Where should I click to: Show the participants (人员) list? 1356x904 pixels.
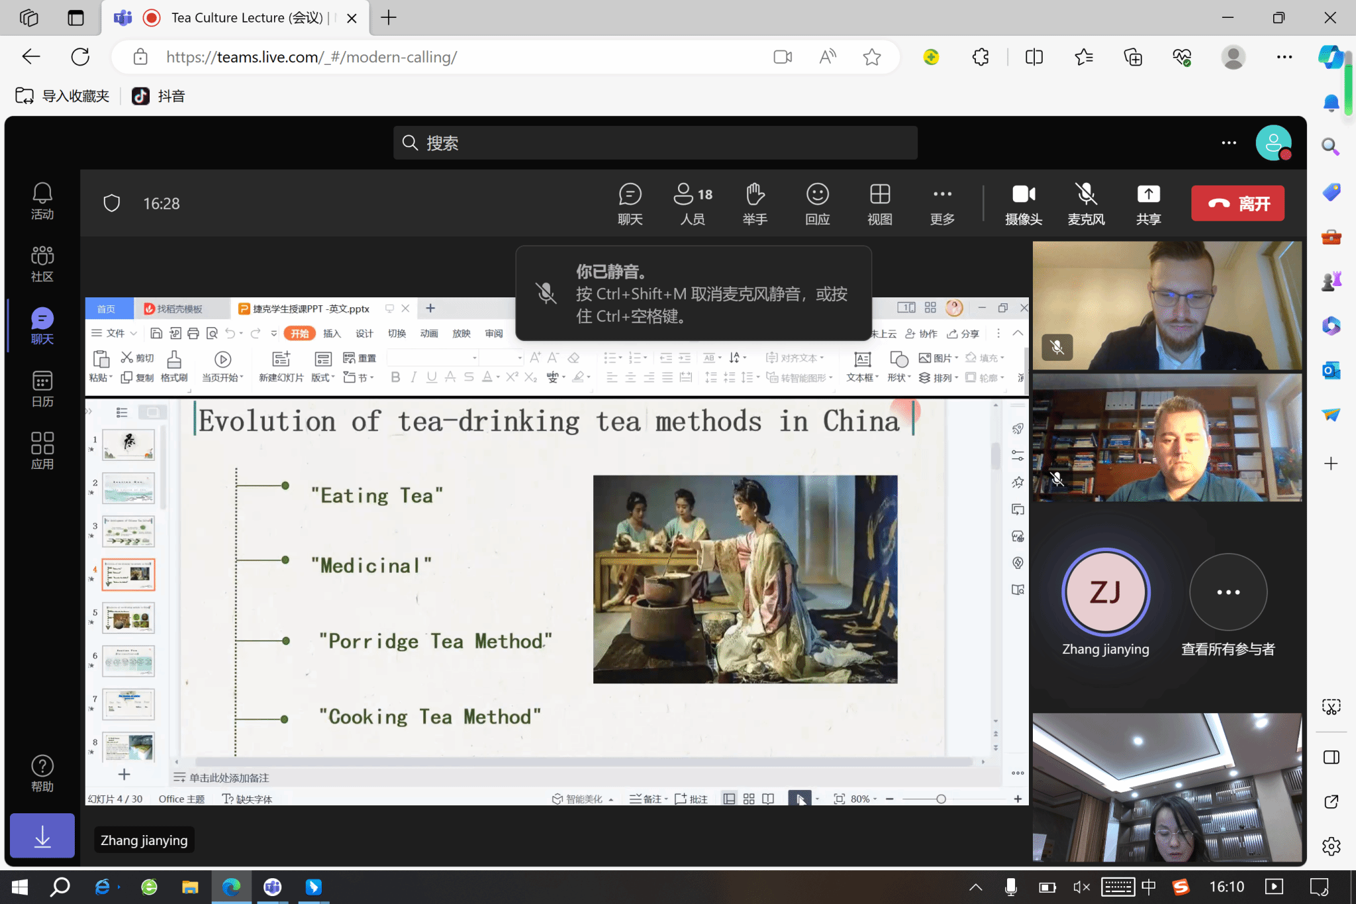[693, 203]
